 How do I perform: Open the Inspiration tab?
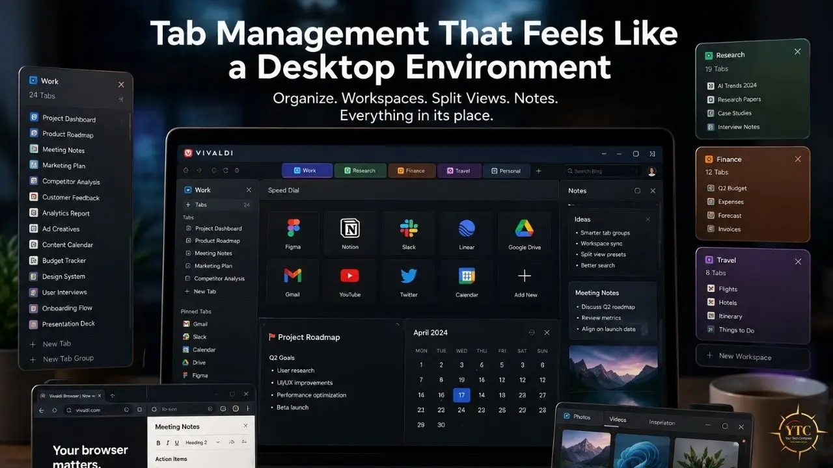[662, 422]
